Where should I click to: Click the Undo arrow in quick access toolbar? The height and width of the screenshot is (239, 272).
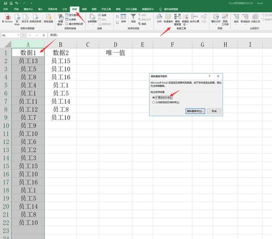tap(17, 3)
